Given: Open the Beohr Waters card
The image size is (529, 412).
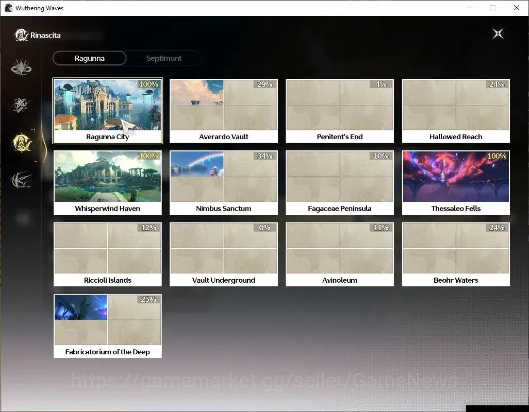Looking at the screenshot, I should [456, 254].
